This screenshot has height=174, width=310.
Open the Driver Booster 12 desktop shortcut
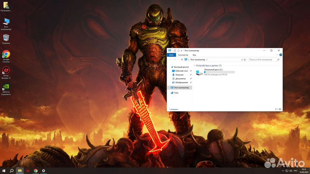tap(6, 73)
